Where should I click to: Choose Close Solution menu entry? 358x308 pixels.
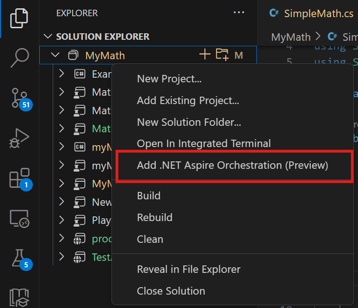pos(233,291)
